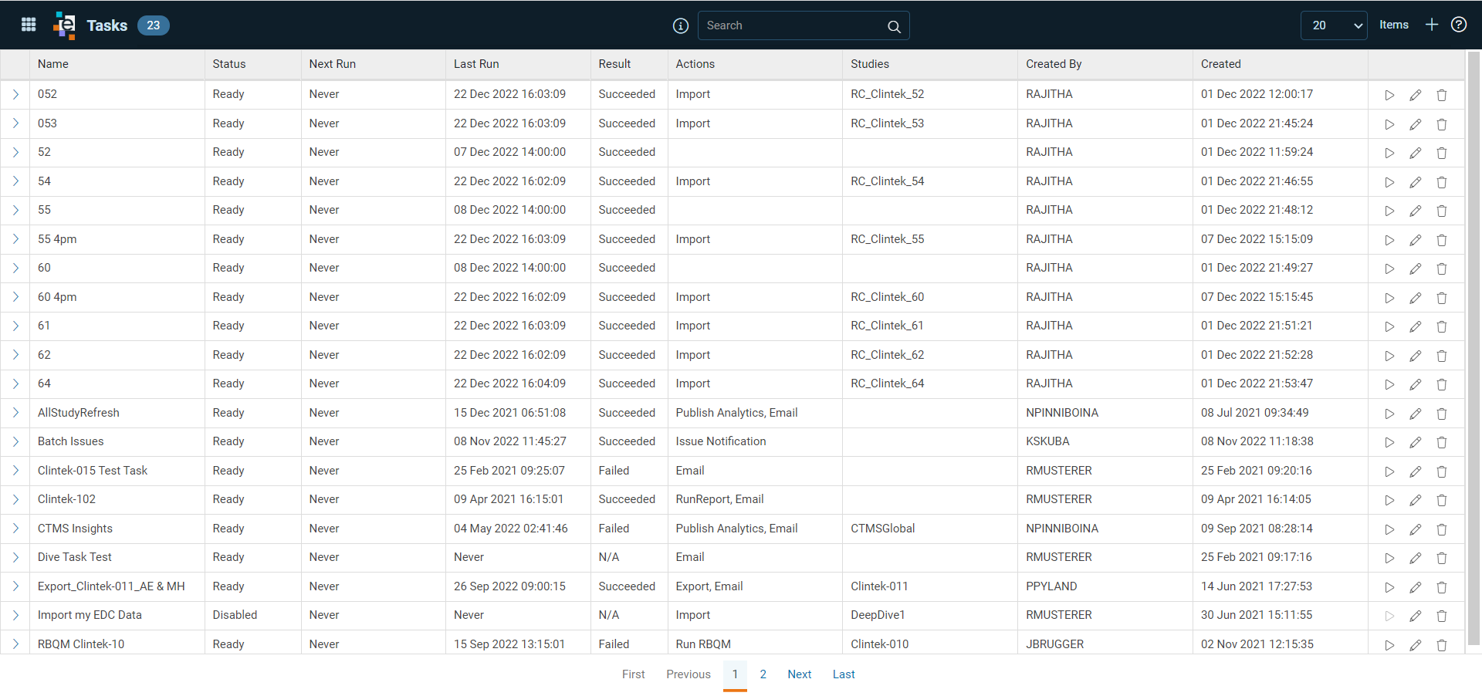Open the search info icon
This screenshot has height=696, width=1482.
[x=681, y=25]
